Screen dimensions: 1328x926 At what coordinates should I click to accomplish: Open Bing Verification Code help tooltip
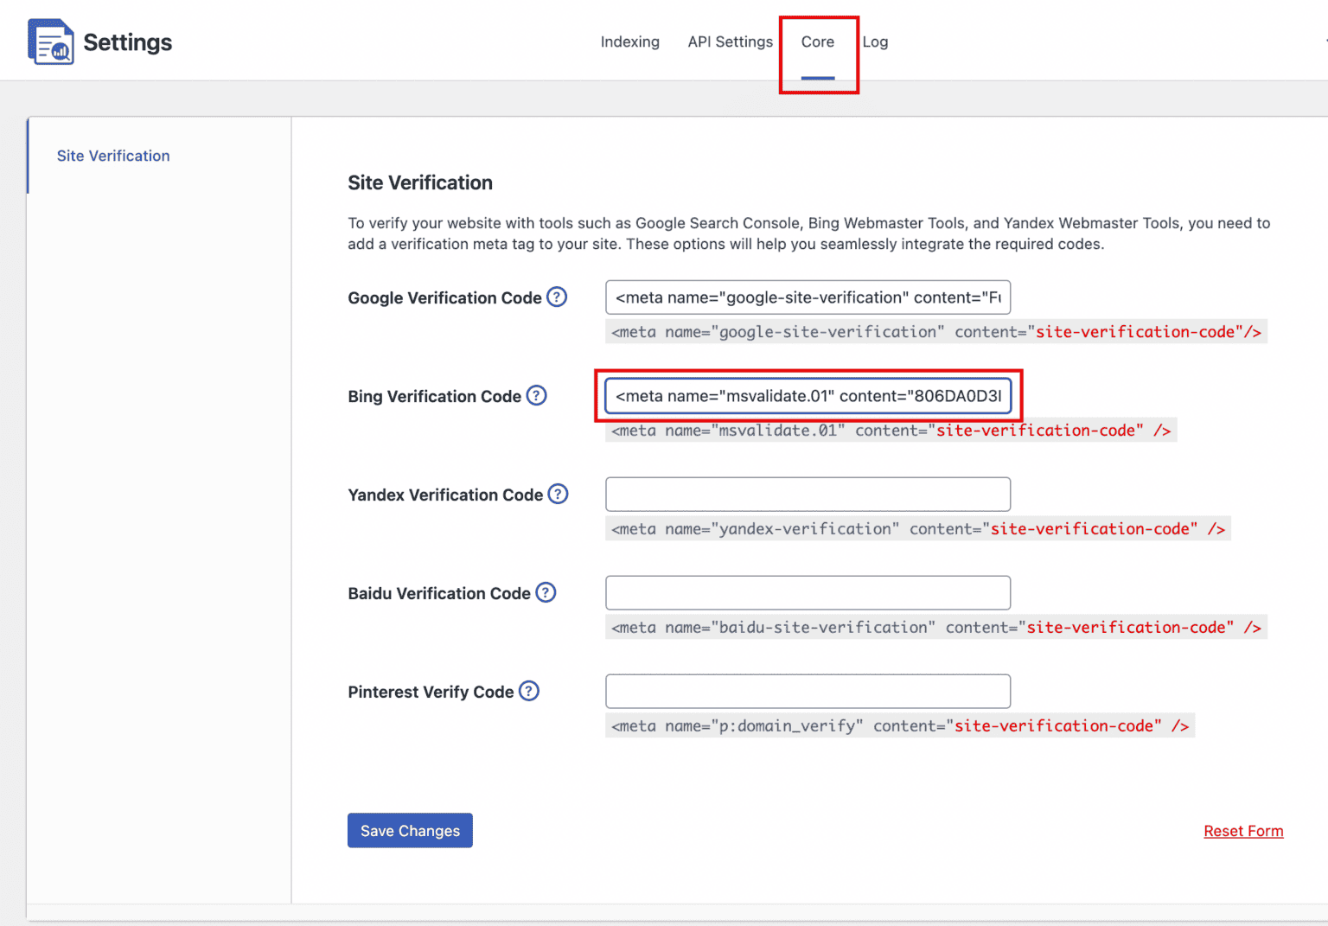(537, 395)
